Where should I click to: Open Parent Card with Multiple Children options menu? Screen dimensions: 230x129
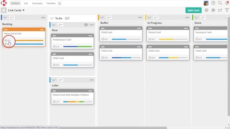click(x=90, y=91)
